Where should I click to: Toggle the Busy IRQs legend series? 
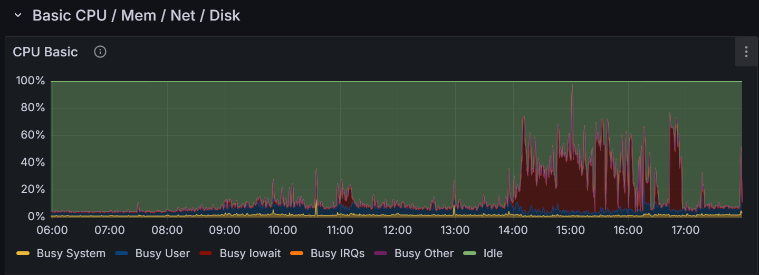point(338,253)
